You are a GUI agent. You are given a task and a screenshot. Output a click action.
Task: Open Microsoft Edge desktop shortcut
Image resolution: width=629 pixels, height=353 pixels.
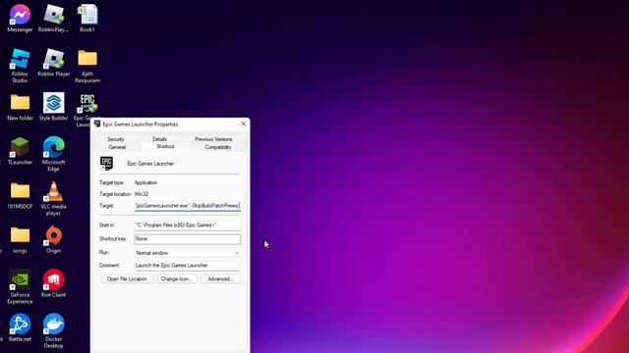[x=53, y=154]
